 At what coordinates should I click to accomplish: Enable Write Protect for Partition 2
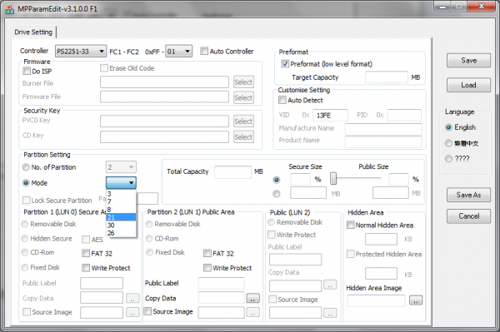(207, 268)
